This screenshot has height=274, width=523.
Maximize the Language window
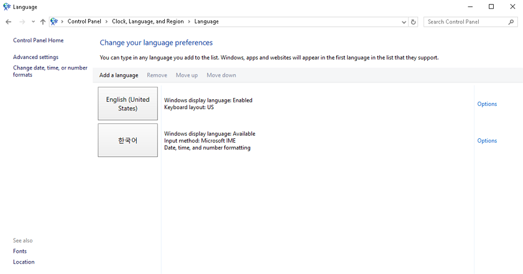[491, 7]
